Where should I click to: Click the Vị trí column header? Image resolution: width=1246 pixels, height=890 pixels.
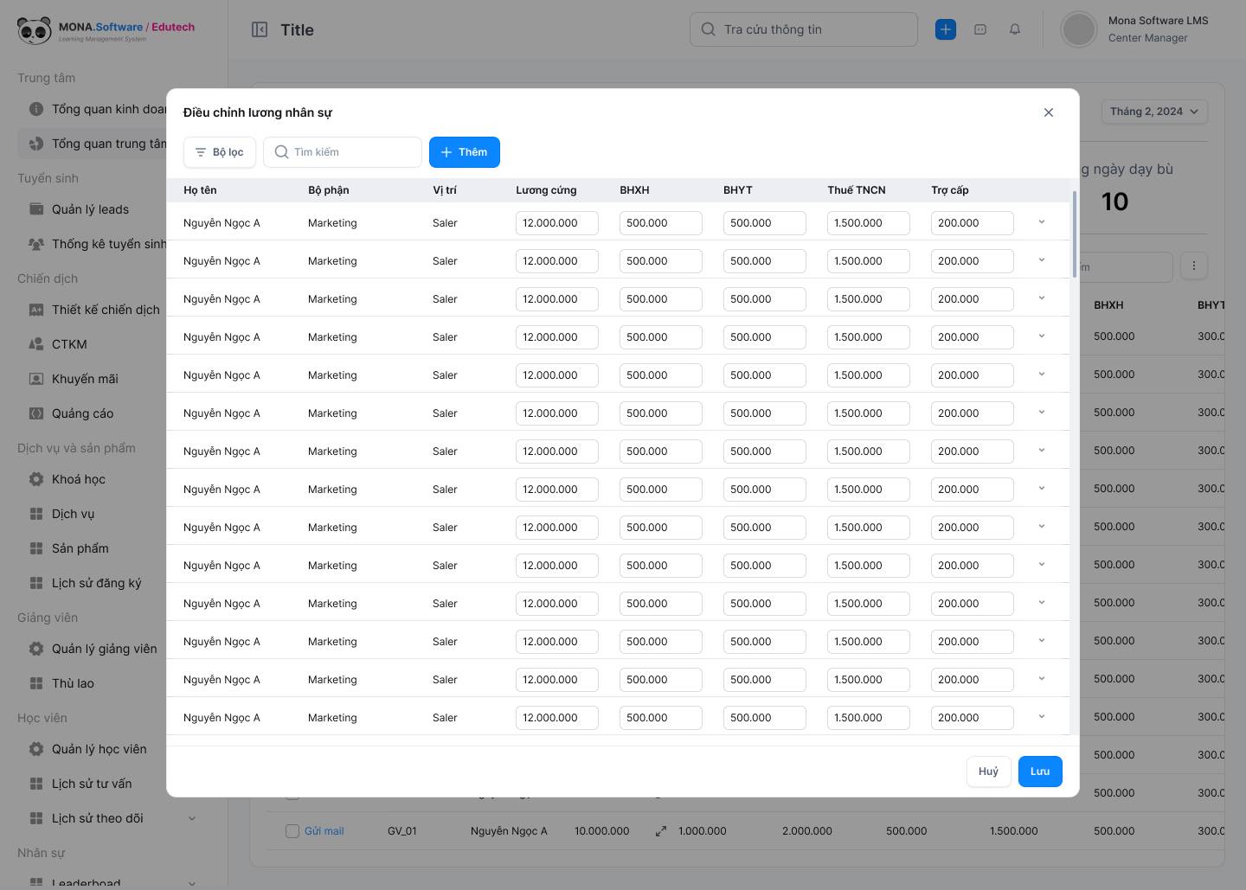pyautogui.click(x=445, y=190)
